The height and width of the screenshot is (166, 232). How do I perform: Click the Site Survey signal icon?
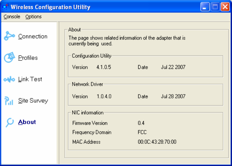(x=9, y=101)
